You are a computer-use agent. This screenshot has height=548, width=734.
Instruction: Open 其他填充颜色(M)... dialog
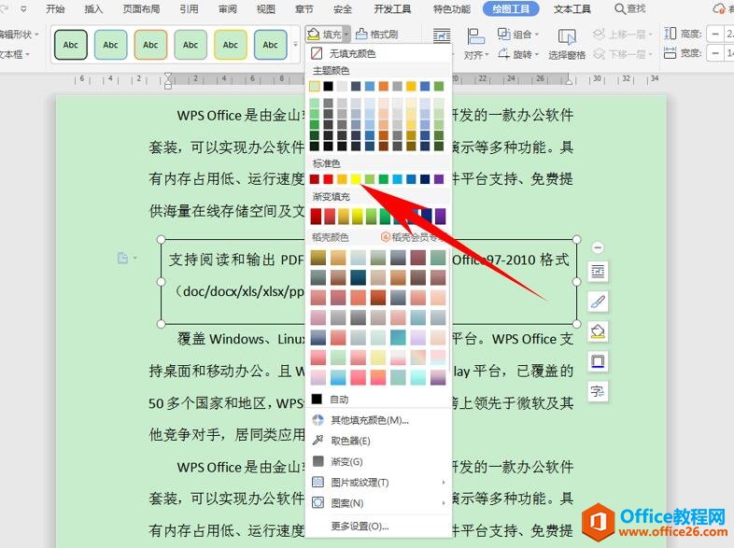click(378, 420)
